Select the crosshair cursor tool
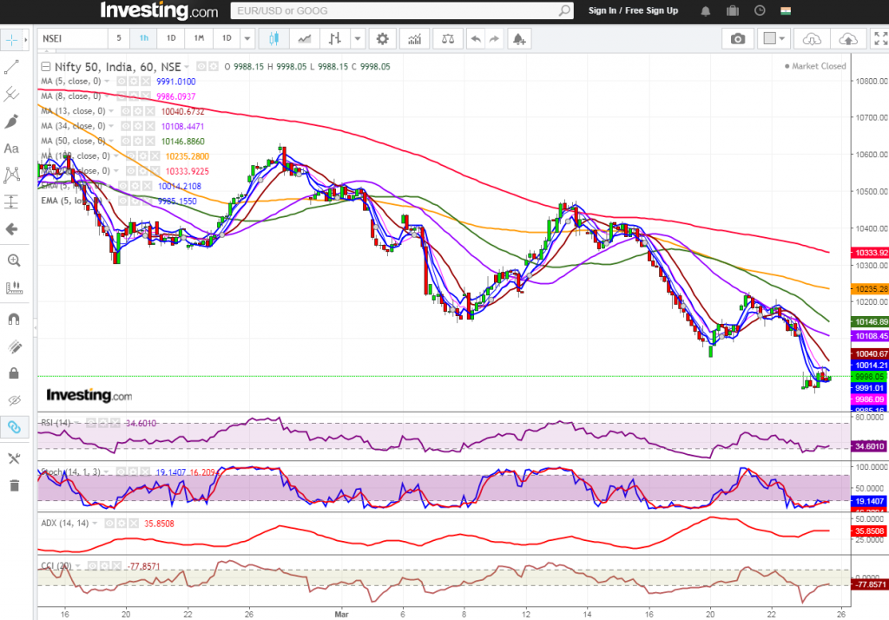This screenshot has width=889, height=620. (x=11, y=40)
